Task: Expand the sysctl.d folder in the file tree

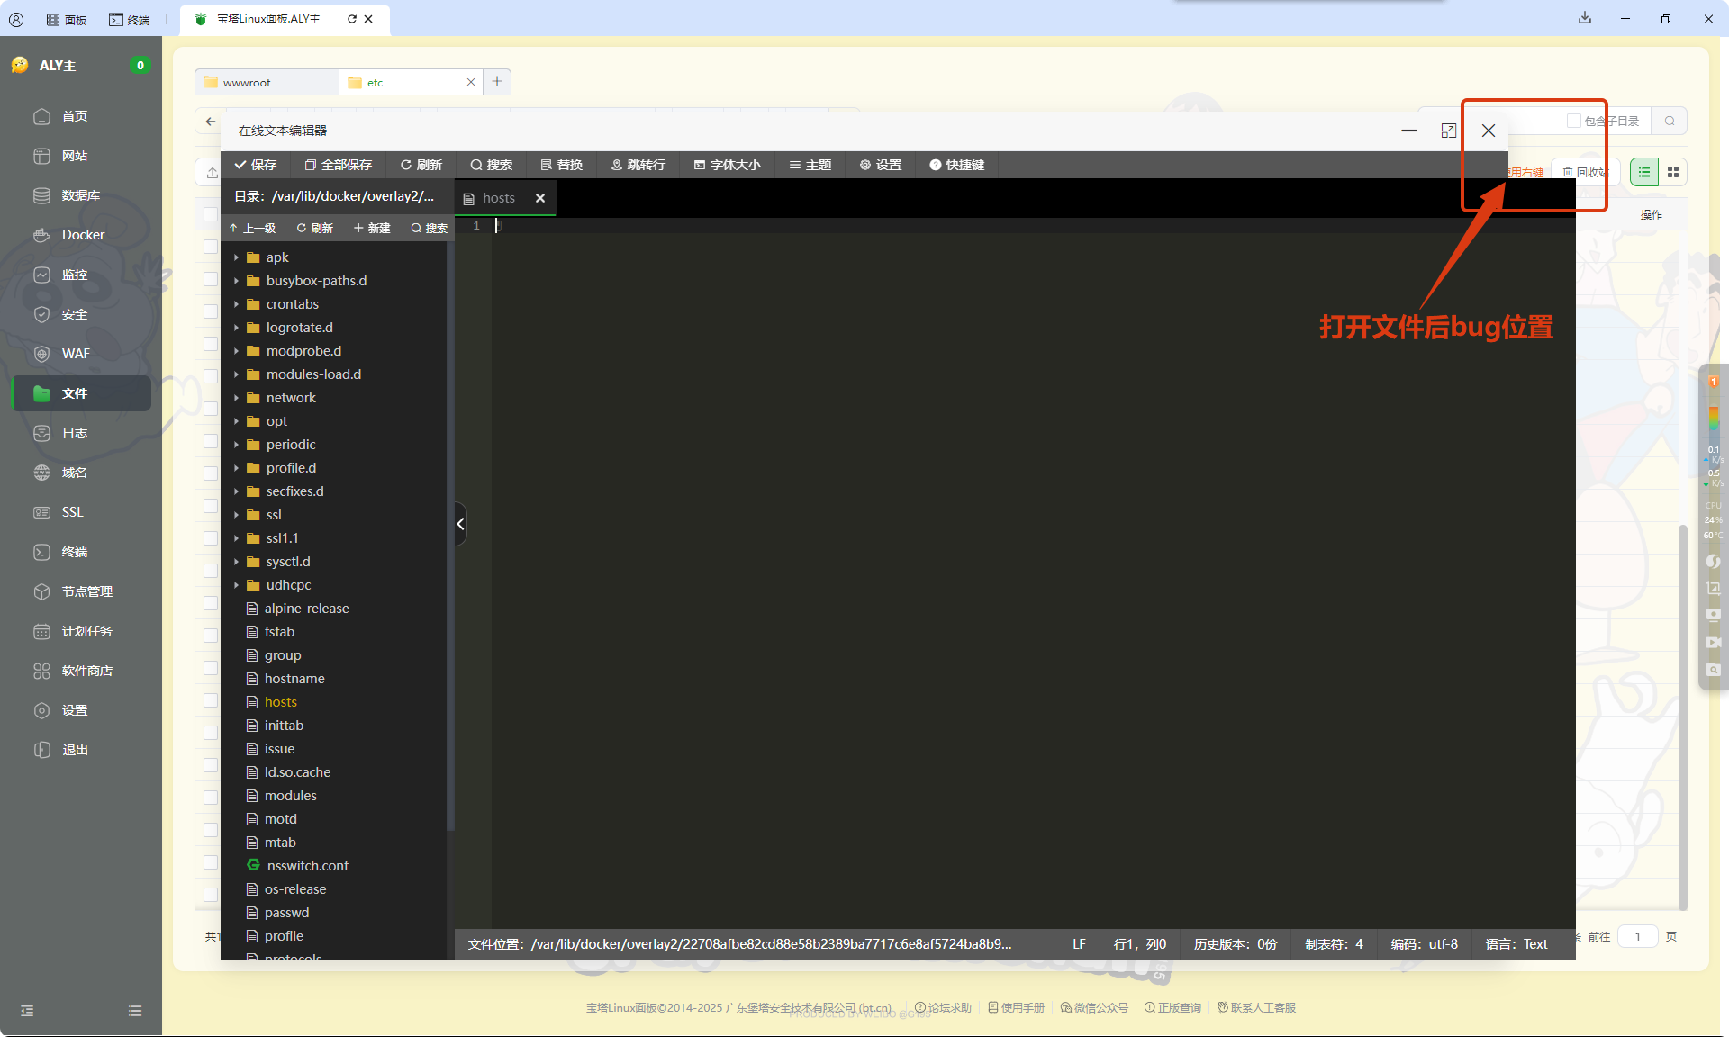Action: point(237,561)
